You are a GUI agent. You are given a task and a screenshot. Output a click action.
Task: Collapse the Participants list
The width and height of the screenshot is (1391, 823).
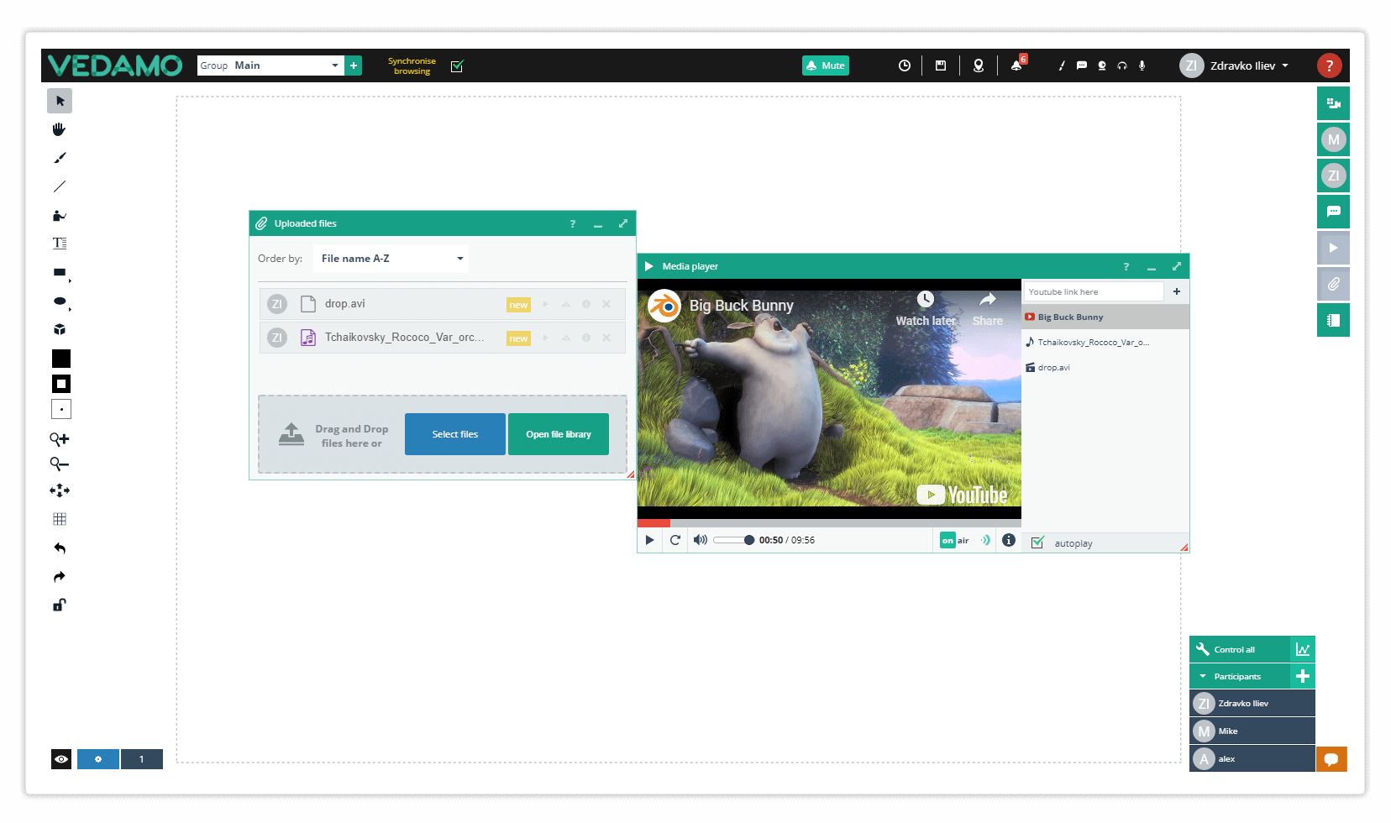(x=1203, y=676)
